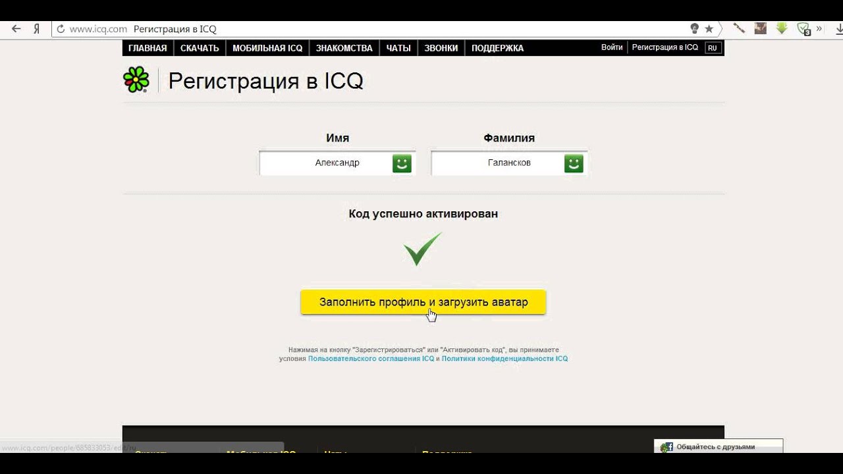
Task: Click the green smiley beside Имя
Action: [402, 163]
